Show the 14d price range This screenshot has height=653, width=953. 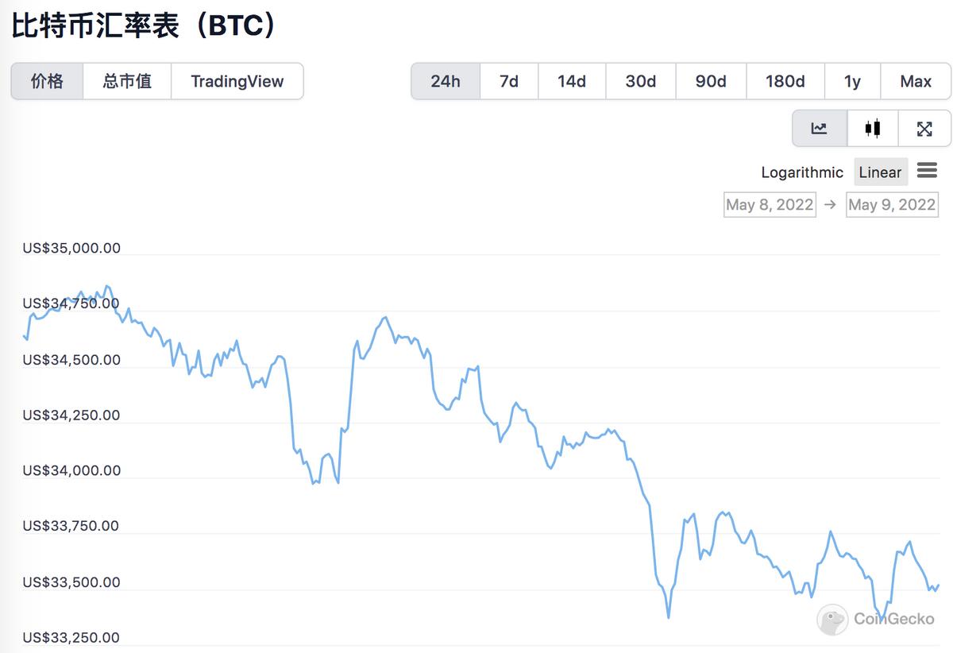click(572, 81)
